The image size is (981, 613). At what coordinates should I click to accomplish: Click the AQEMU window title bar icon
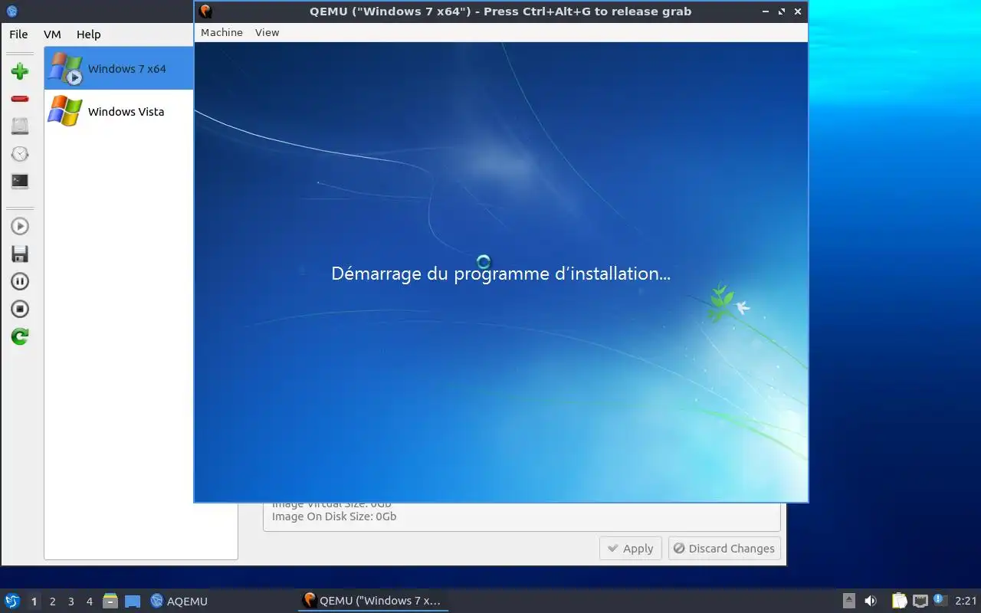11,11
